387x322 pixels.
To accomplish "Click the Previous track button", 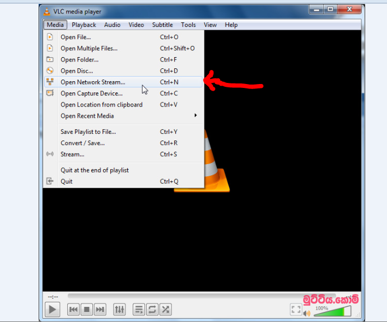I will click(73, 310).
